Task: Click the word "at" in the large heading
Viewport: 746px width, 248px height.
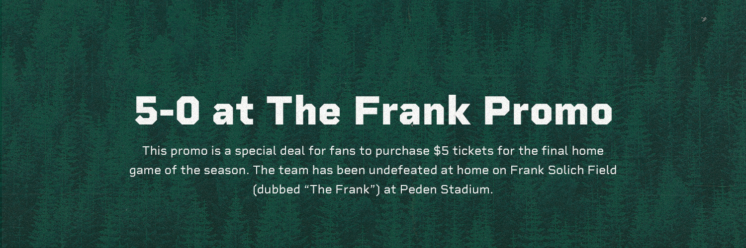Action: pos(232,110)
